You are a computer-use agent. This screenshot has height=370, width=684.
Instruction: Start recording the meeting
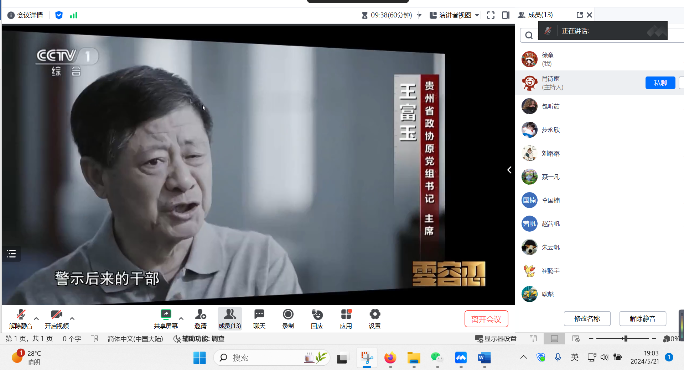288,318
